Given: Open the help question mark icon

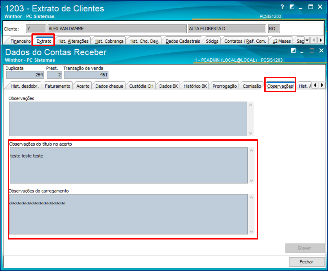Looking at the screenshot, I should (282, 7).
